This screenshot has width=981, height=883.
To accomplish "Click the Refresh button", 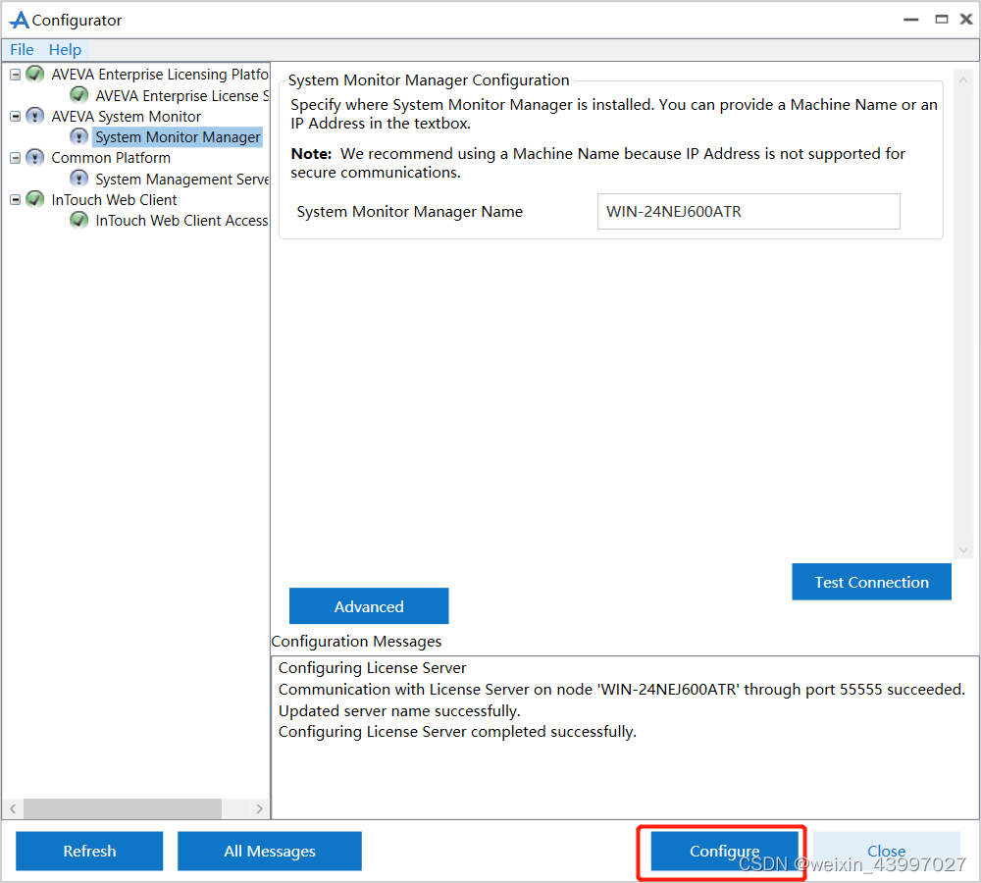I will 89,851.
